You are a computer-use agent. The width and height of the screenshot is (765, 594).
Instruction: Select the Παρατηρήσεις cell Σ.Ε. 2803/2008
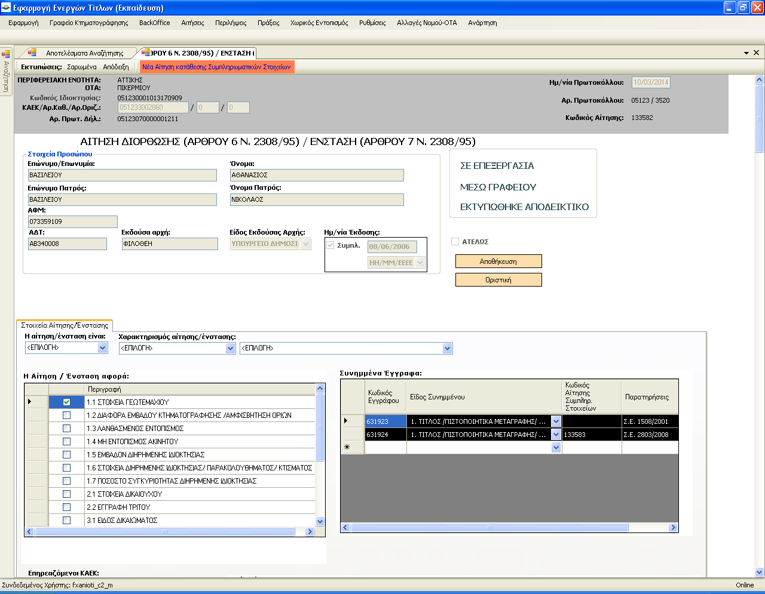pos(650,435)
